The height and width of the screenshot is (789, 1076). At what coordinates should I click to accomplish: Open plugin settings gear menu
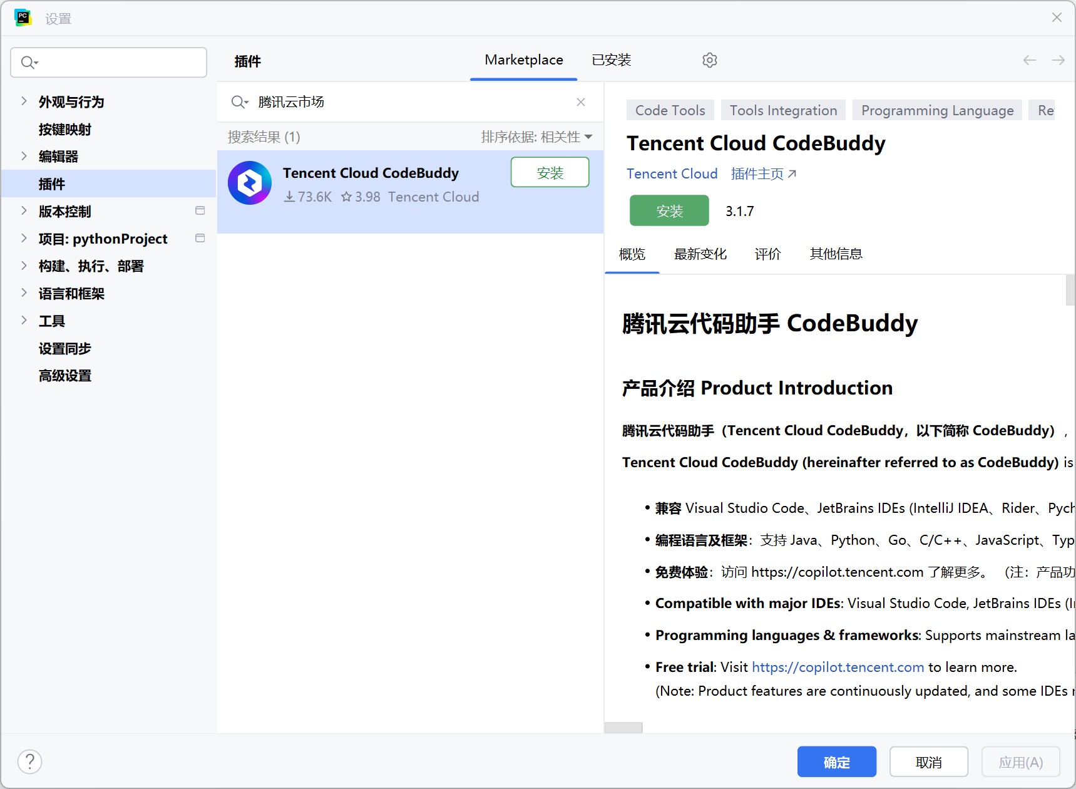[709, 60]
